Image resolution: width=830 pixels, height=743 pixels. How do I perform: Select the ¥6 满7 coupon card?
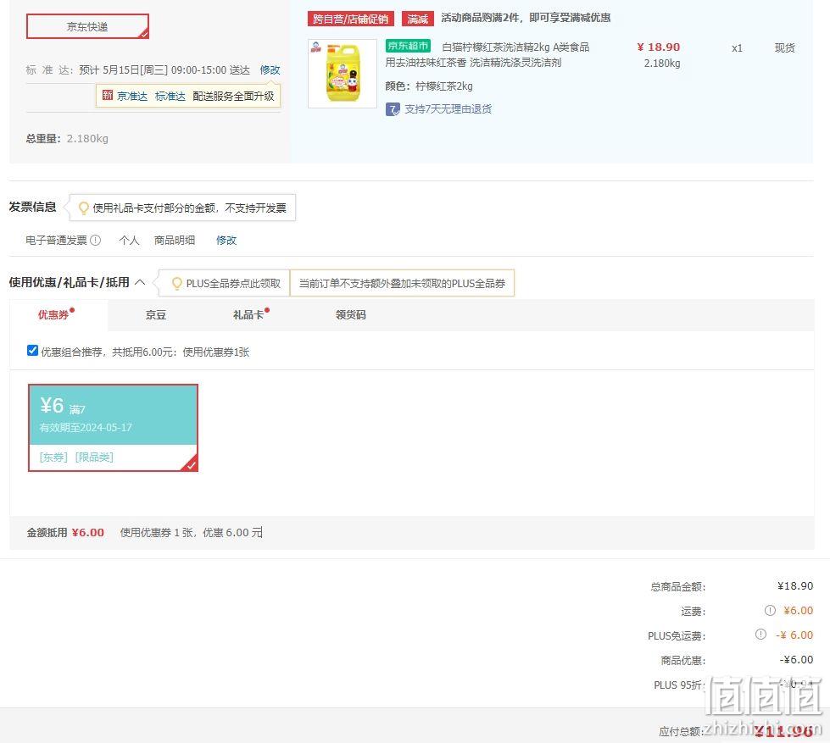[113, 428]
